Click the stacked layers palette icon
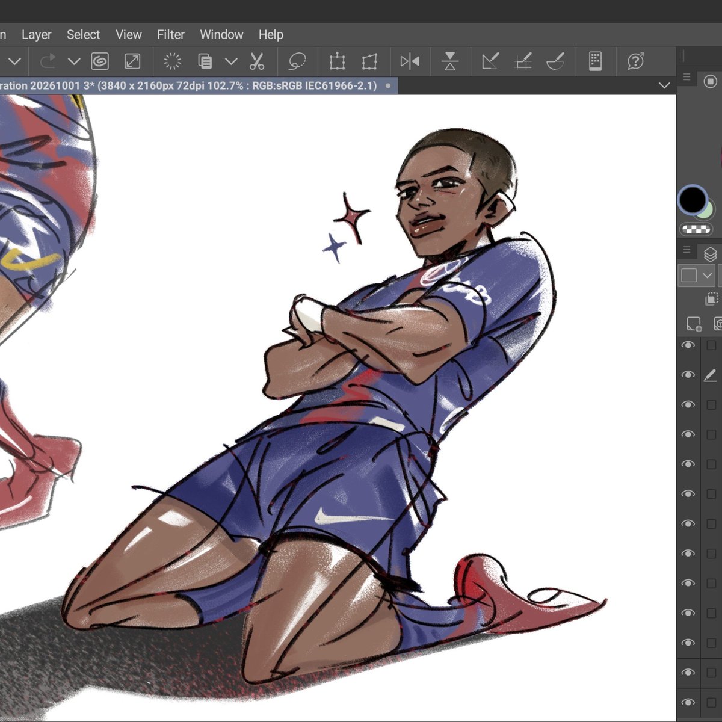 point(710,254)
